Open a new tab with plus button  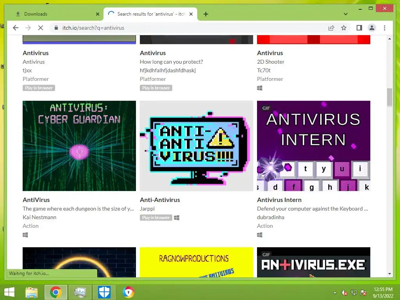tap(206, 14)
